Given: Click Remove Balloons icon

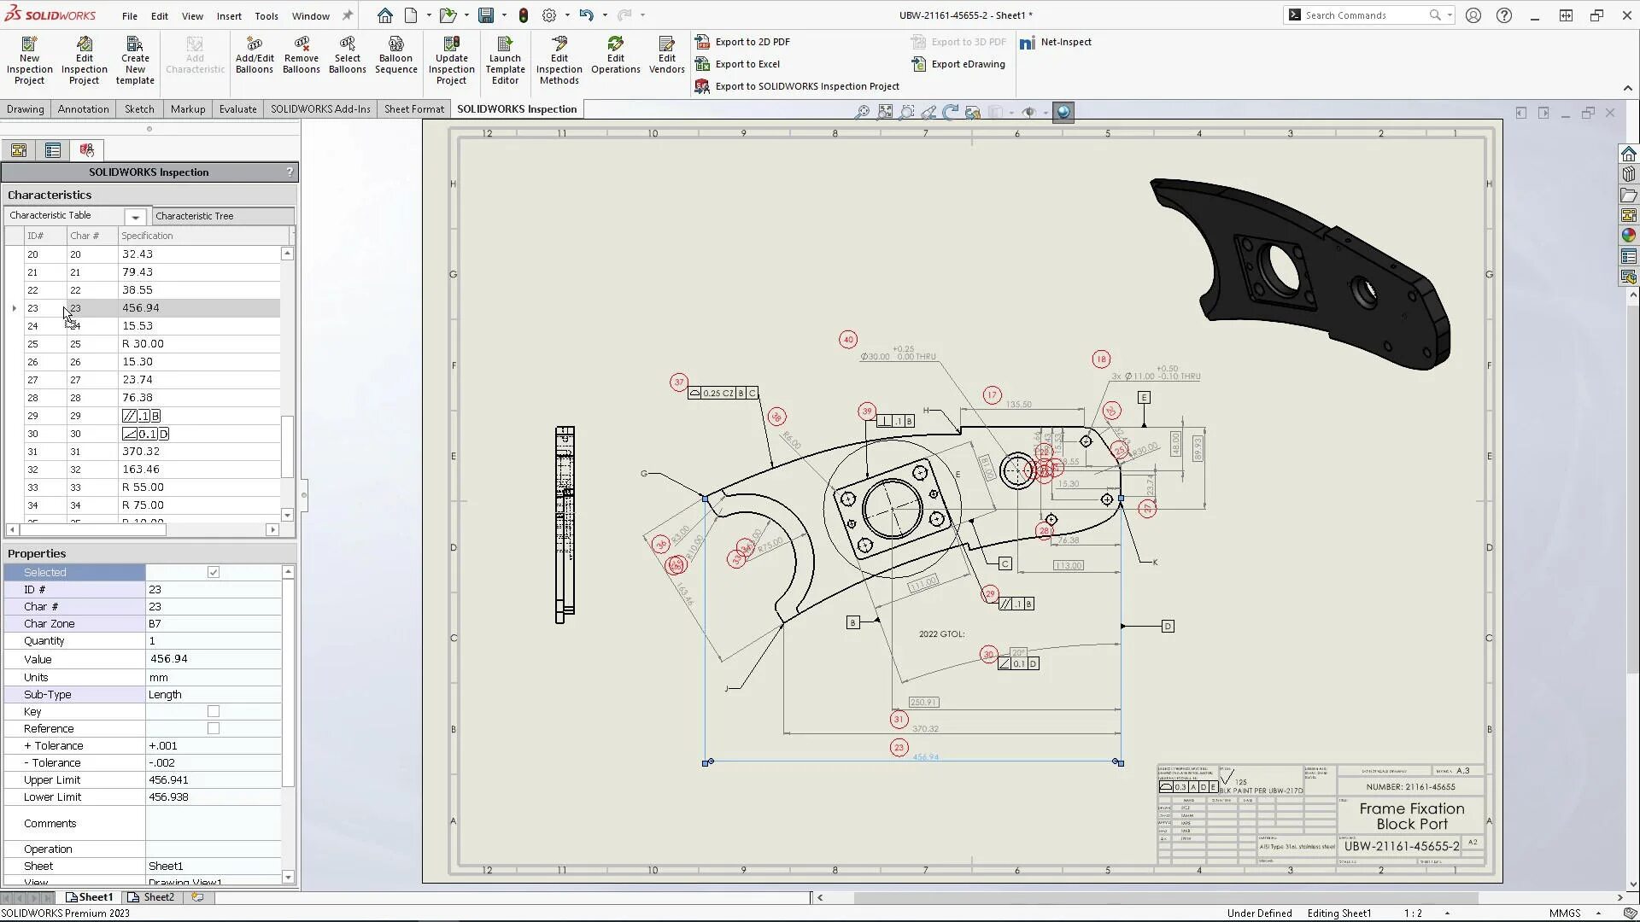Looking at the screenshot, I should [301, 55].
